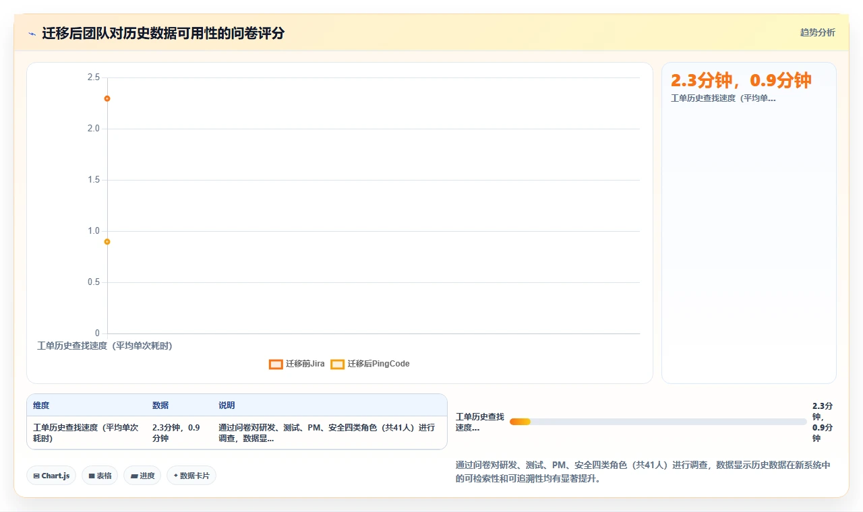Click the 进度 tag

tap(142, 476)
